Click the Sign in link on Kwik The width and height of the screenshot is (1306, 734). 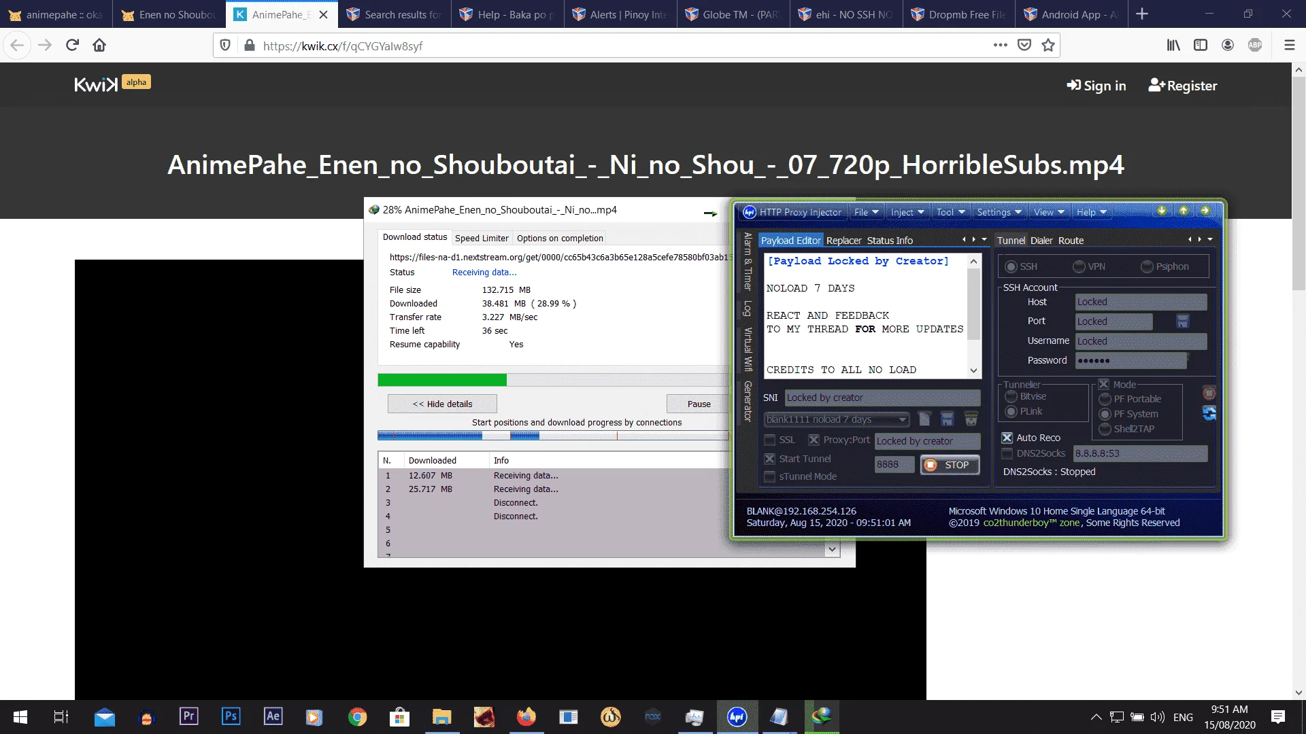click(1096, 86)
